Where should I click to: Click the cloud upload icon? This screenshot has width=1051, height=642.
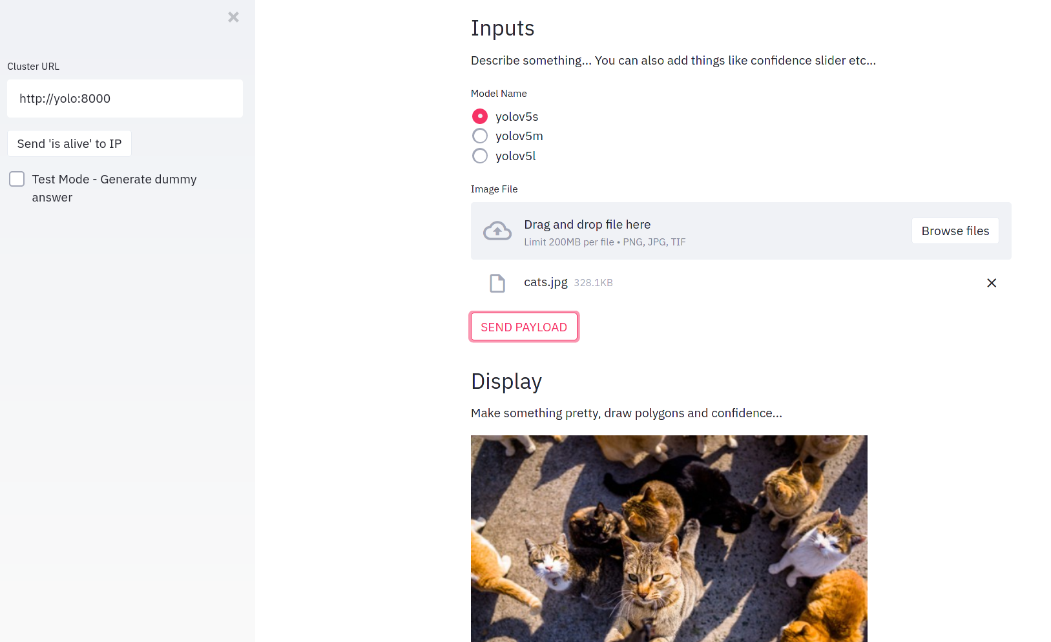497,231
